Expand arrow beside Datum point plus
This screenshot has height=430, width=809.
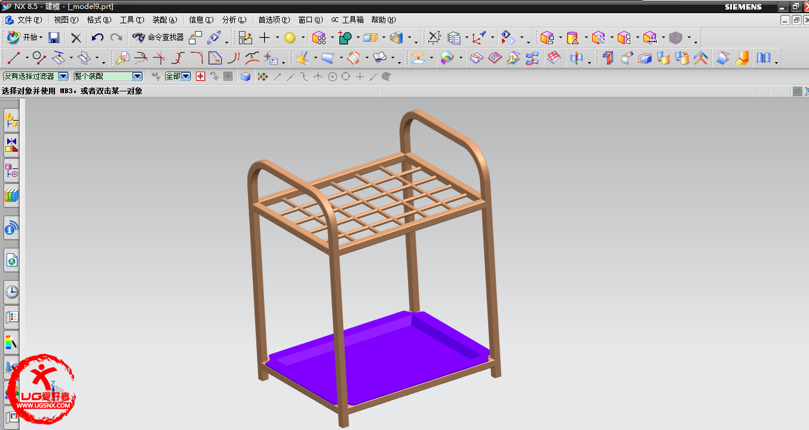click(x=277, y=38)
